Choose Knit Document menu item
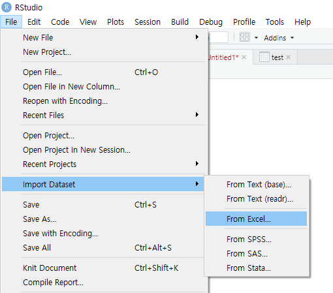Image resolution: width=333 pixels, height=293 pixels. tap(103, 268)
